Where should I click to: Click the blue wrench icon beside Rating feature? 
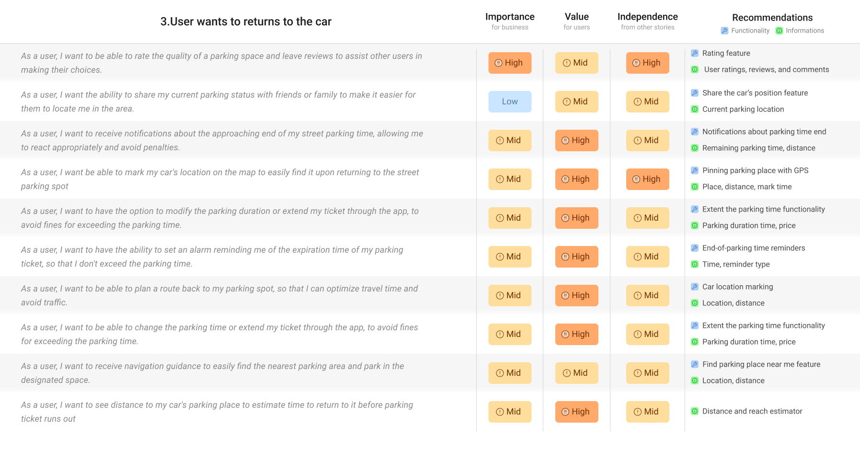tap(695, 53)
